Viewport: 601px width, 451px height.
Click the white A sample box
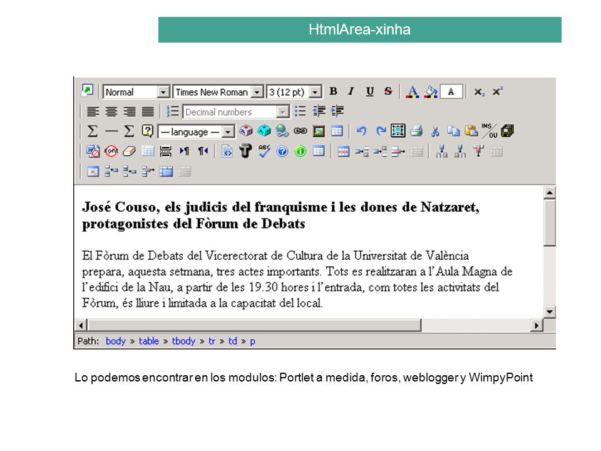[x=451, y=91]
